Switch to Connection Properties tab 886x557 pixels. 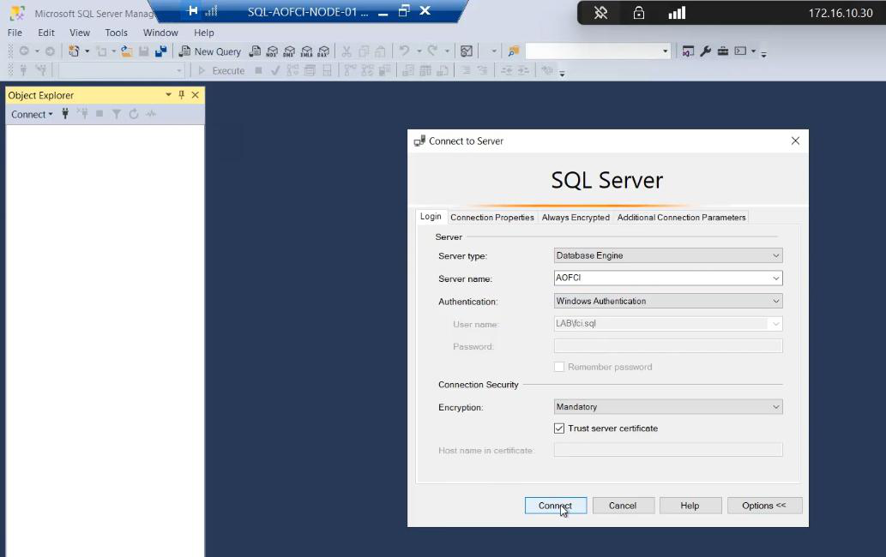[x=492, y=218]
